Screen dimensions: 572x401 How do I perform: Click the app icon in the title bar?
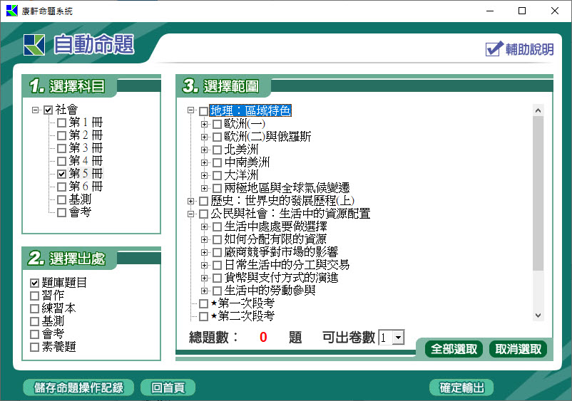11,11
